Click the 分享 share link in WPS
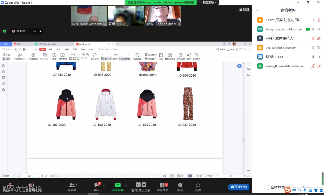The image size is (324, 195). pyautogui.click(x=231, y=49)
